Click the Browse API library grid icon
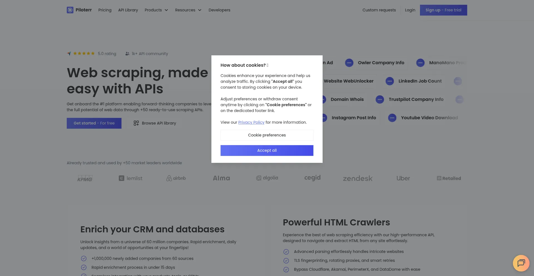Viewport: 534px width, 276px height. 136,123
